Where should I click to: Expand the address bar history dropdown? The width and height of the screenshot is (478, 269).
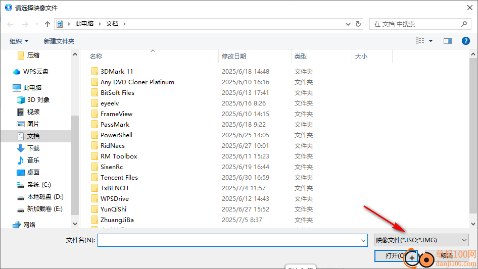point(348,24)
